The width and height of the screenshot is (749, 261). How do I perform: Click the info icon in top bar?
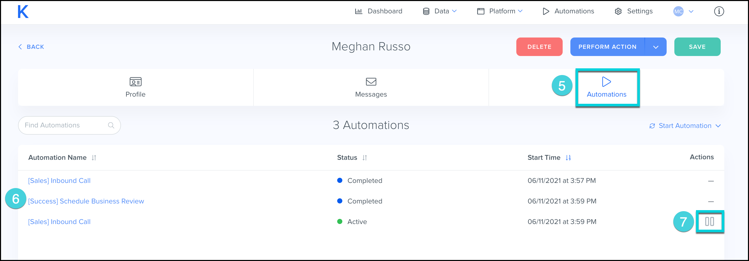[x=719, y=11]
